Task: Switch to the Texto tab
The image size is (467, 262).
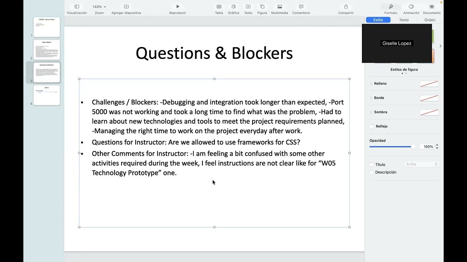Action: pos(404,20)
